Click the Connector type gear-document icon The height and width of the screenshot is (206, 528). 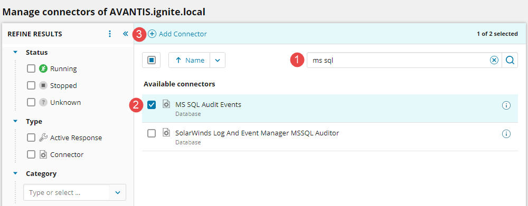(x=43, y=154)
